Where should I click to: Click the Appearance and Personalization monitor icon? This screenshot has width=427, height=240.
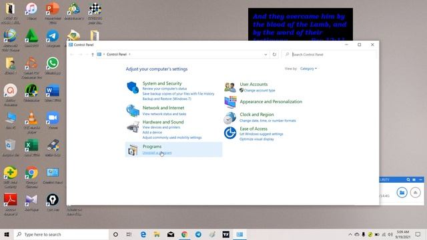click(230, 102)
